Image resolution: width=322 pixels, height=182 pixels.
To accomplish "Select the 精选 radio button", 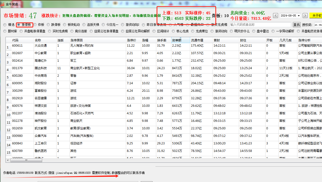I will click(5, 25).
